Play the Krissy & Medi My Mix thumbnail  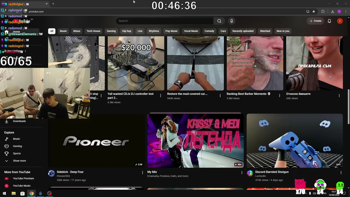[195, 141]
